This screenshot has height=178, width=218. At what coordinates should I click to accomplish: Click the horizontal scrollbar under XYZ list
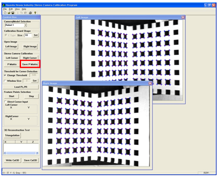21,153
